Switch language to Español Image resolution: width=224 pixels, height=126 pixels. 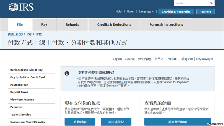tap(130, 59)
